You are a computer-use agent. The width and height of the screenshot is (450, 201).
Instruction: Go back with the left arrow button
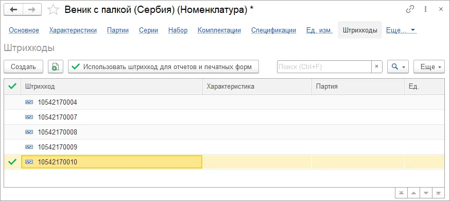pos(13,10)
